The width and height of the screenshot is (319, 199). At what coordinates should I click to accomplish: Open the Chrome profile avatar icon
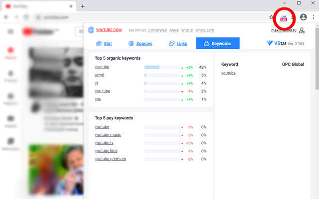click(304, 17)
